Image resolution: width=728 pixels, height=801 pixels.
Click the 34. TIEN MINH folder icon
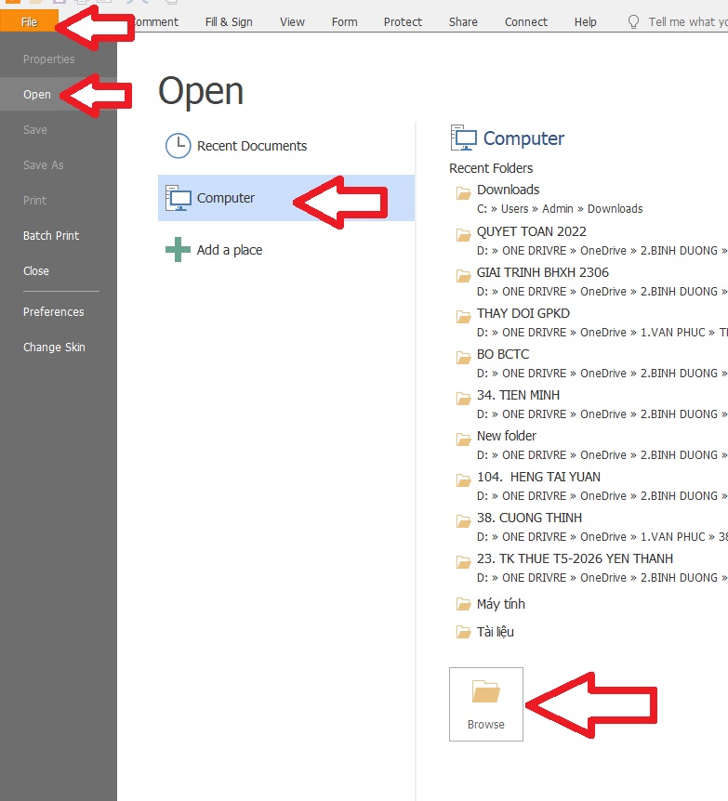tap(463, 399)
